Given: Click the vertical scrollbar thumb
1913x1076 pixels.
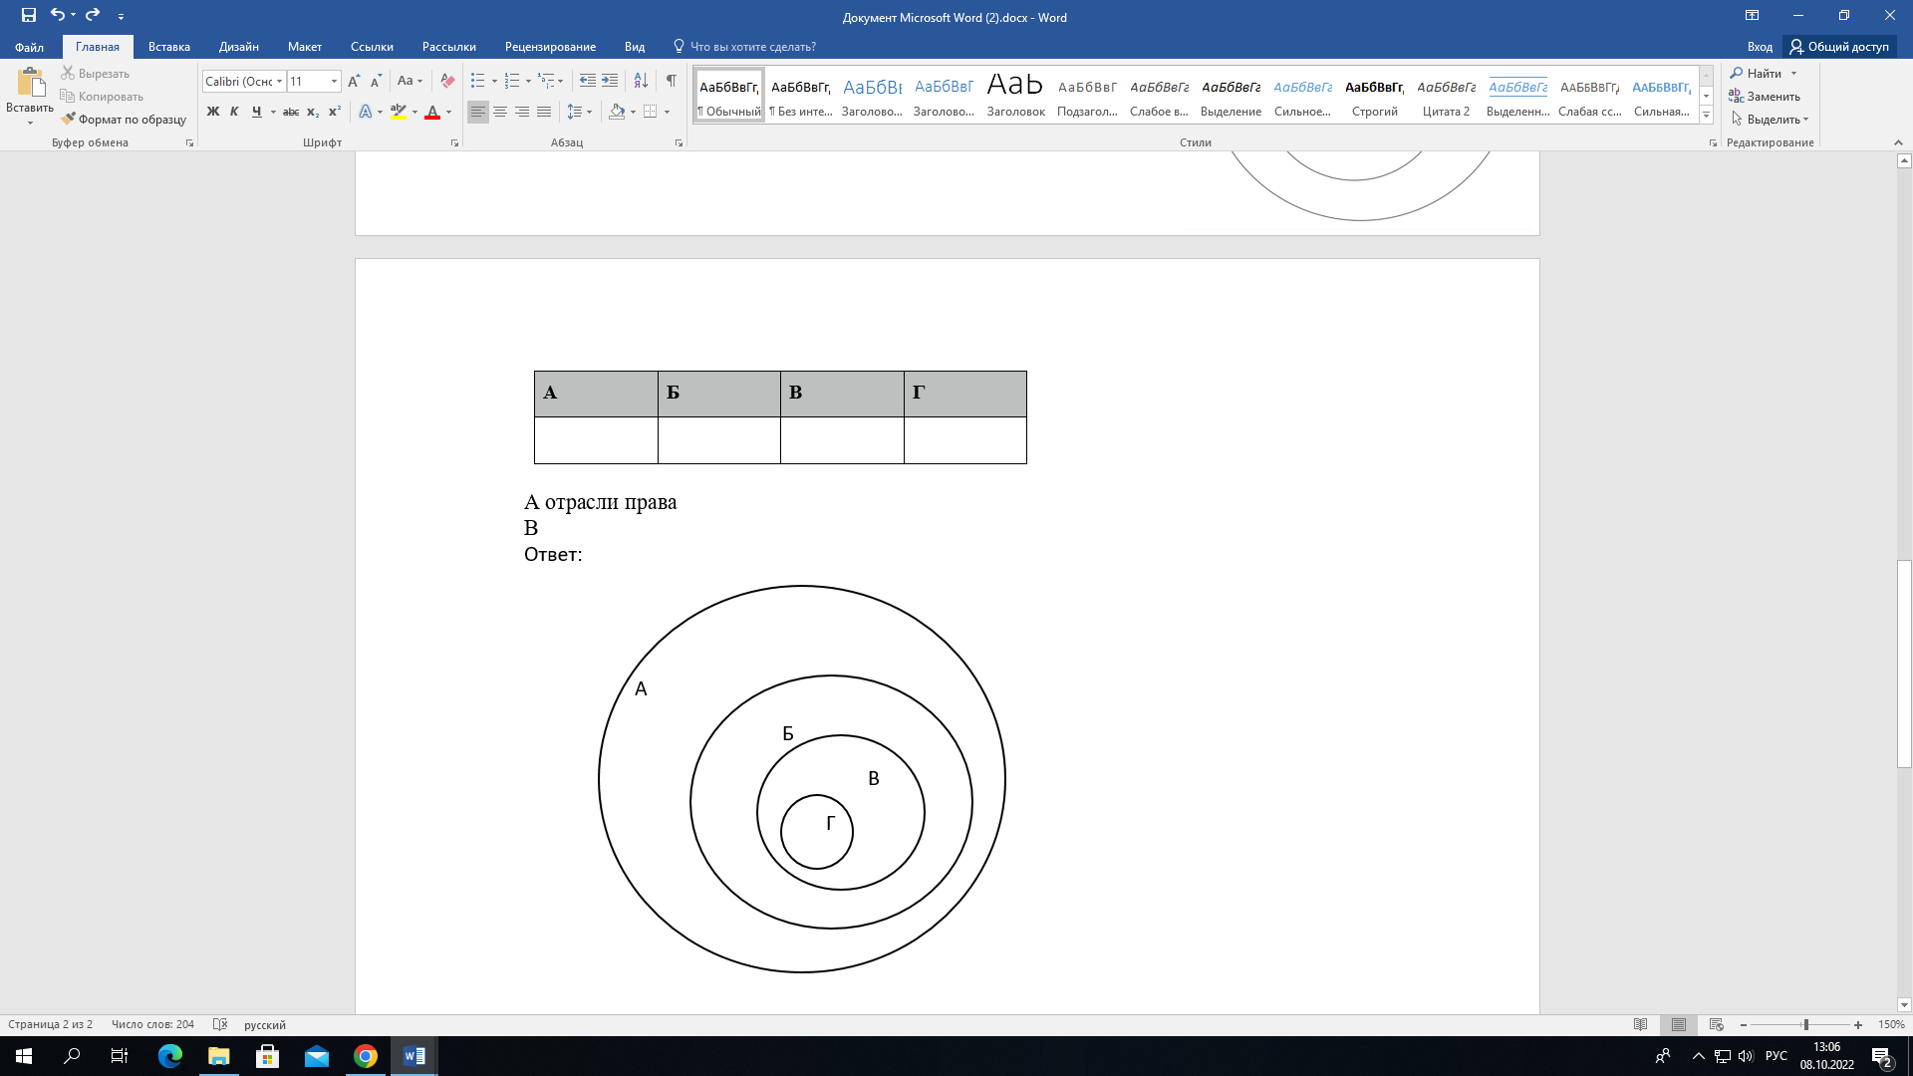Looking at the screenshot, I should pyautogui.click(x=1904, y=664).
